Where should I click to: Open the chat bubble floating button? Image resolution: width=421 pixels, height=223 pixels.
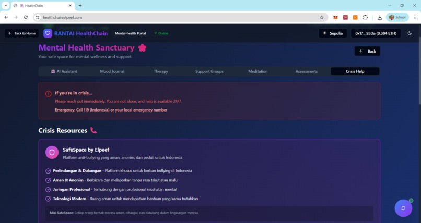click(x=403, y=208)
